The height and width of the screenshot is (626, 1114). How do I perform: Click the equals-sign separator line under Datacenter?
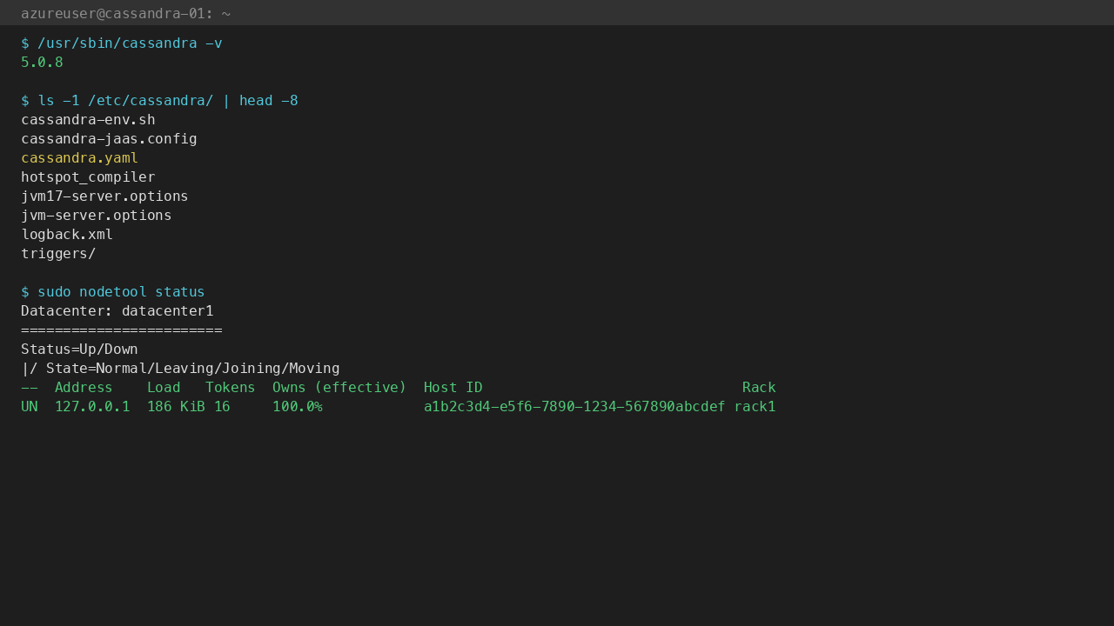pos(122,330)
